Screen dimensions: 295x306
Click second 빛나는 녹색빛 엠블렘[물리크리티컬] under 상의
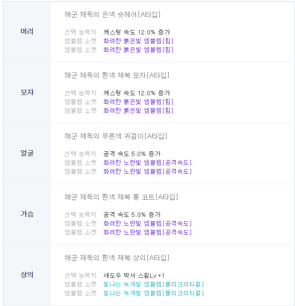(x=153, y=293)
